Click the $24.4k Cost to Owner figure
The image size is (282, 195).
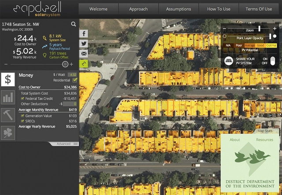coord(26,38)
